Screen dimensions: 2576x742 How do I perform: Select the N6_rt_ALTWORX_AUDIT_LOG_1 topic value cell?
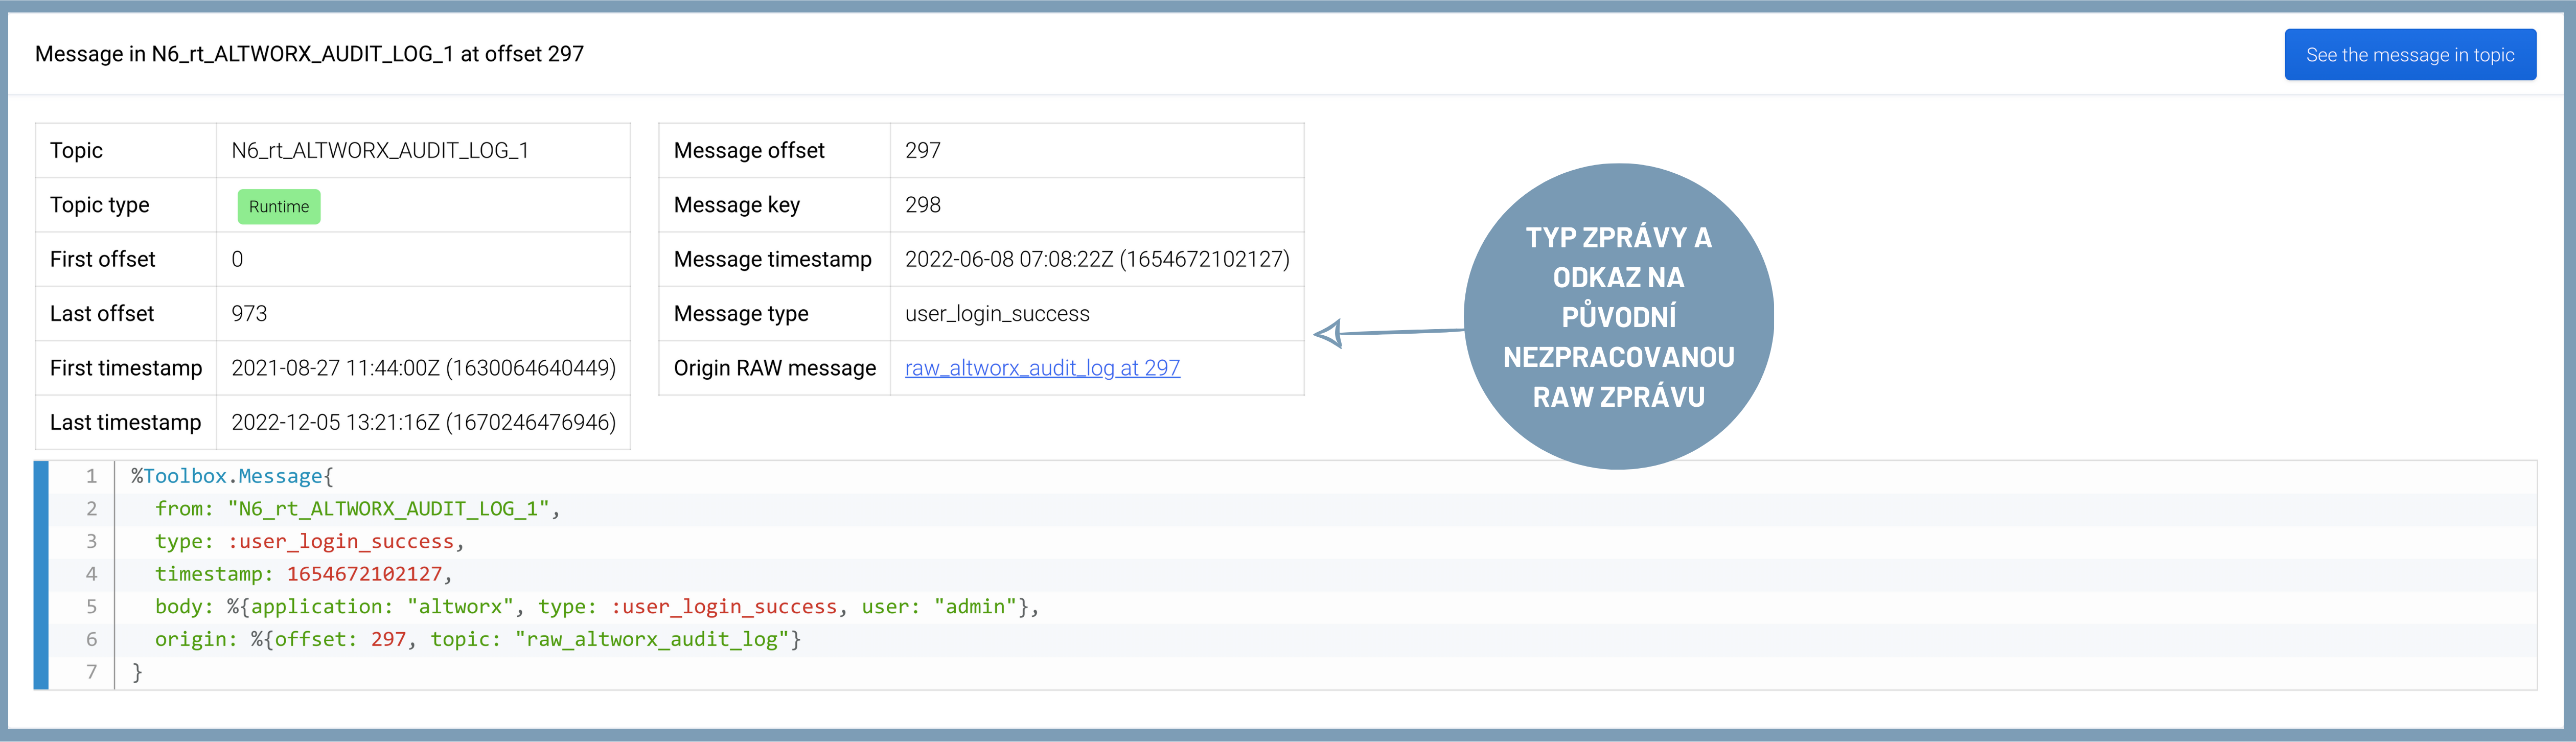380,151
